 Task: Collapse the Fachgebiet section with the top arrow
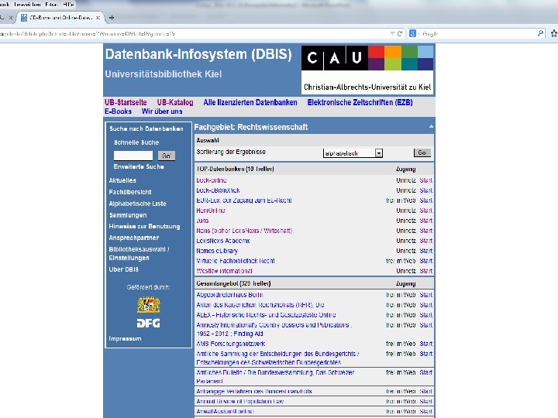click(x=431, y=126)
